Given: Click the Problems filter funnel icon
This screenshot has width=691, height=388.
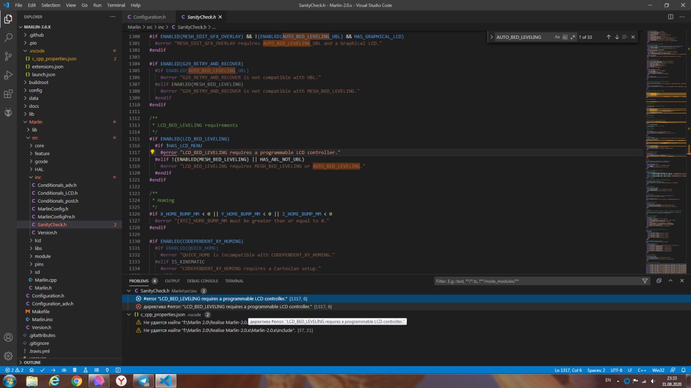Looking at the screenshot, I should (645, 281).
